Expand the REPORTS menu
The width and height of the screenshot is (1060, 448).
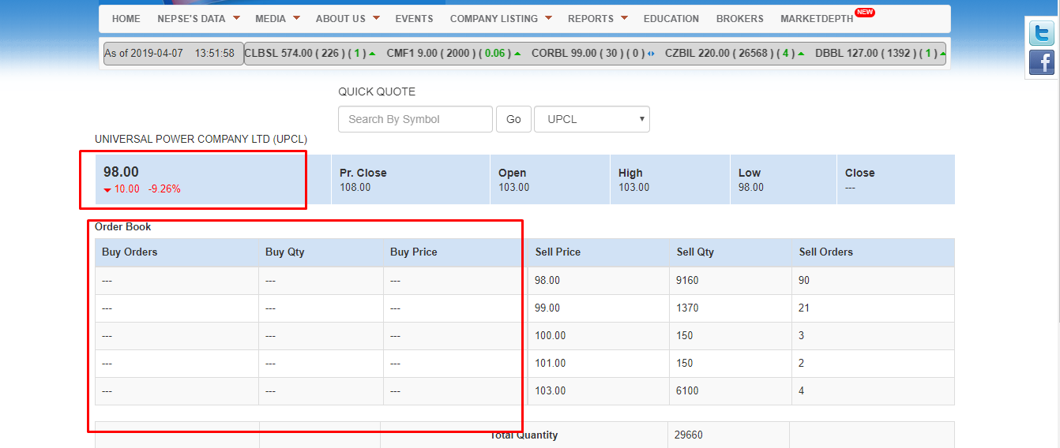597,18
